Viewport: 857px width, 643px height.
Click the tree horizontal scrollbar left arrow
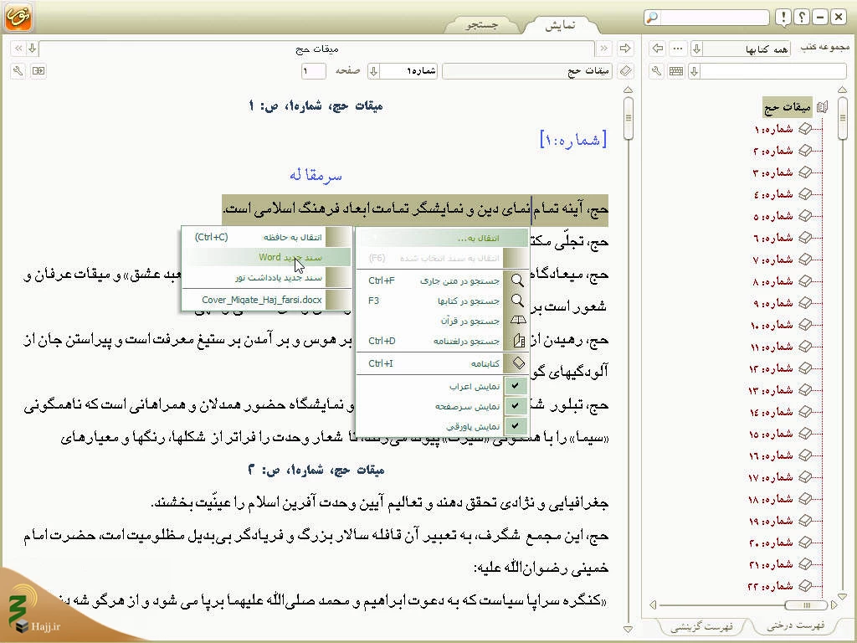tap(653, 604)
